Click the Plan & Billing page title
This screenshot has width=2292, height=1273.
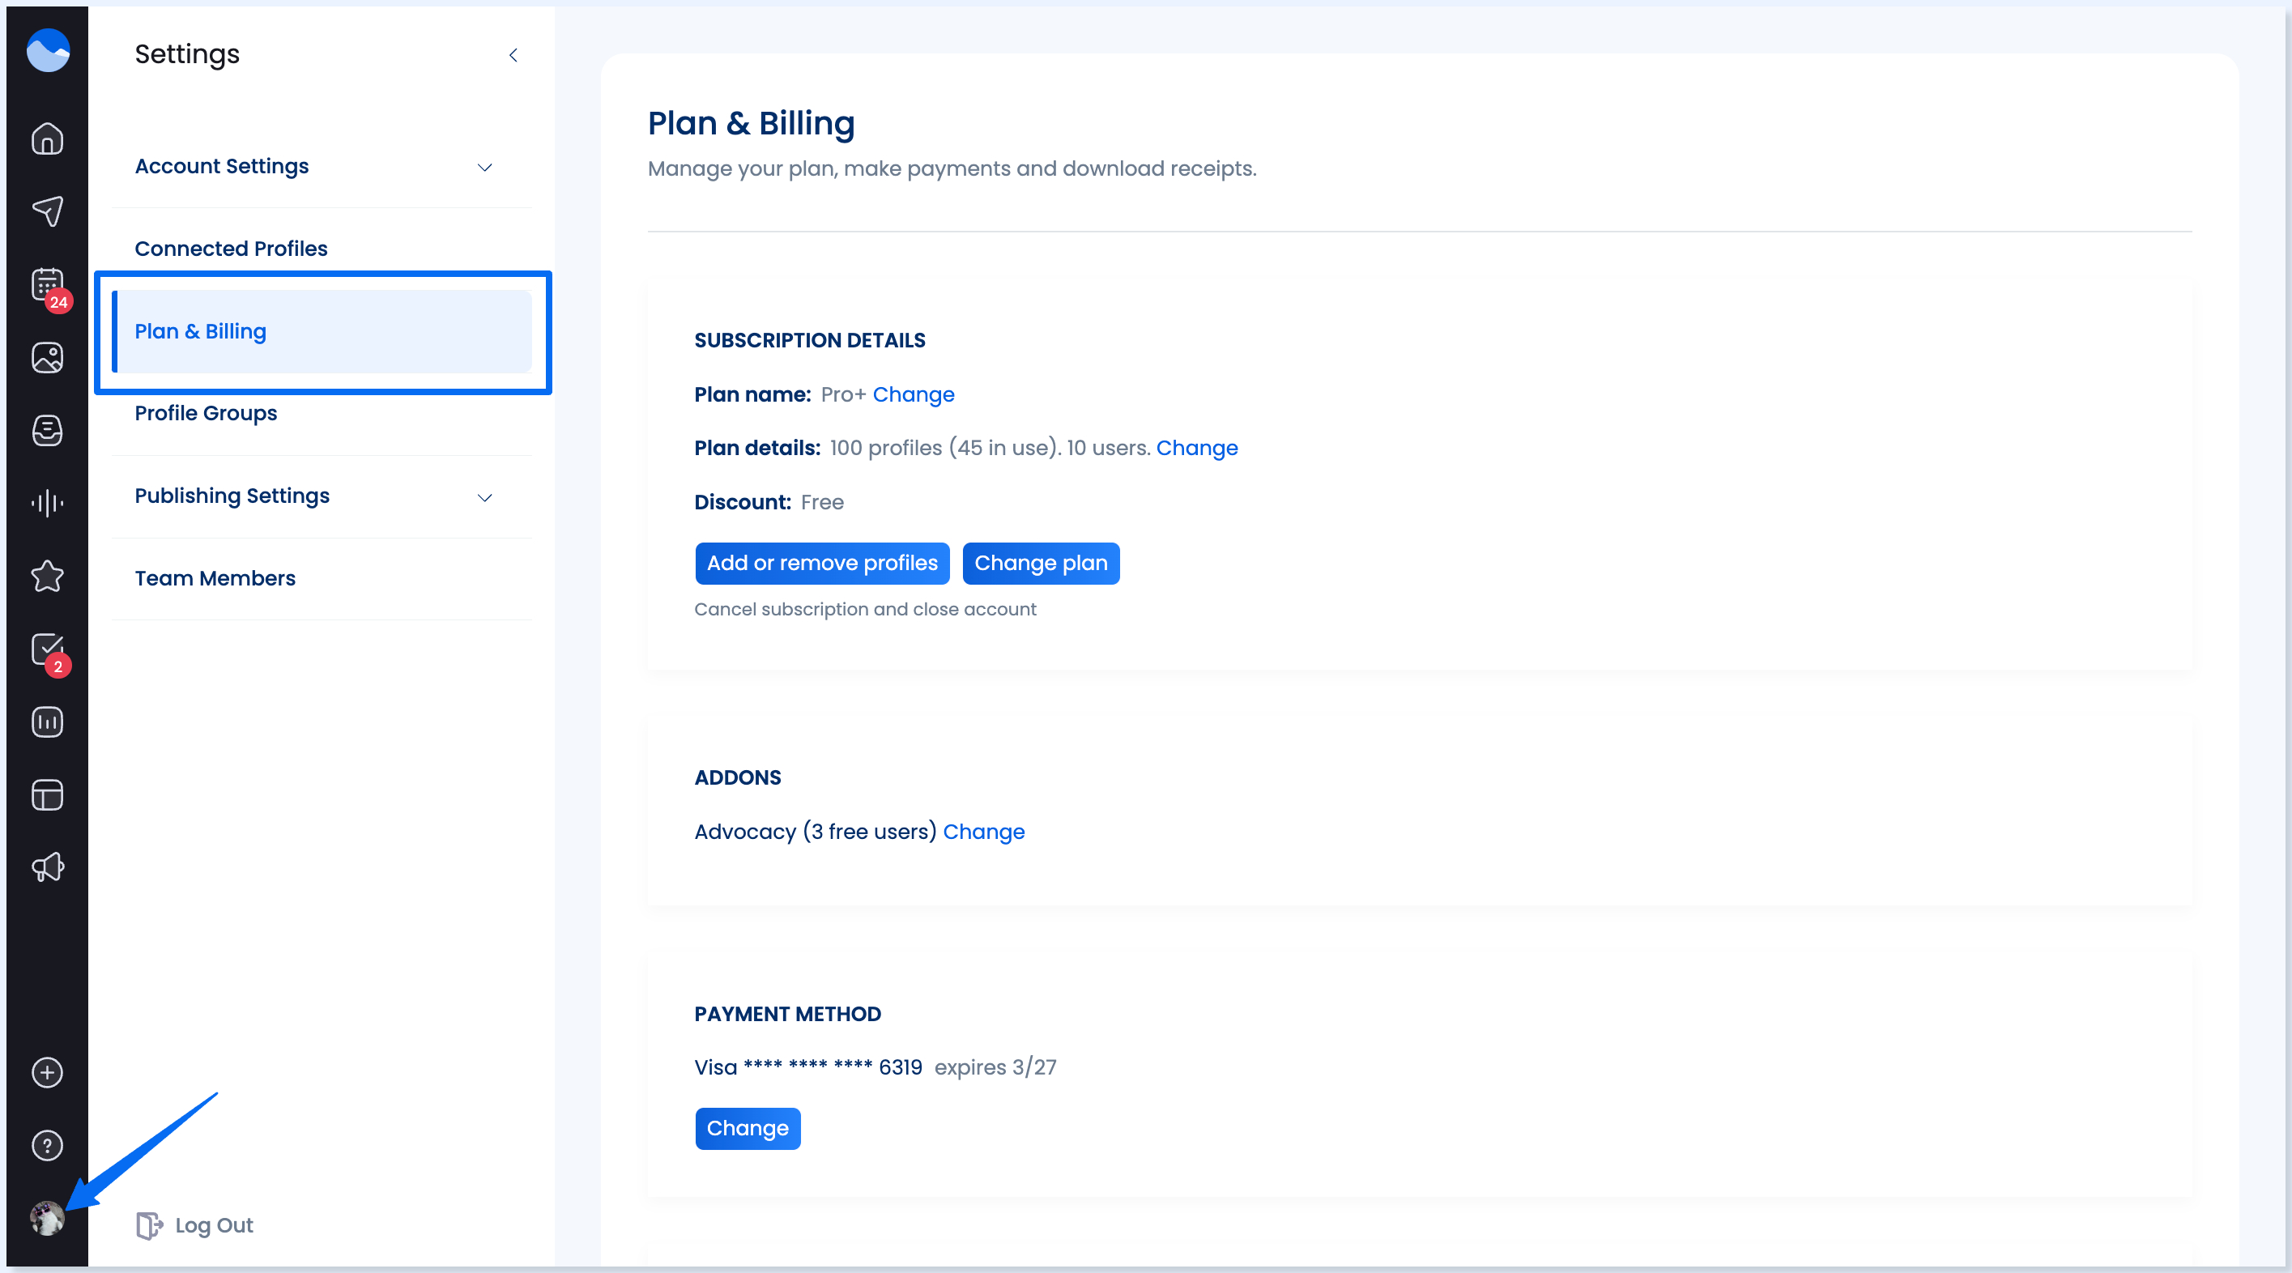coord(751,124)
